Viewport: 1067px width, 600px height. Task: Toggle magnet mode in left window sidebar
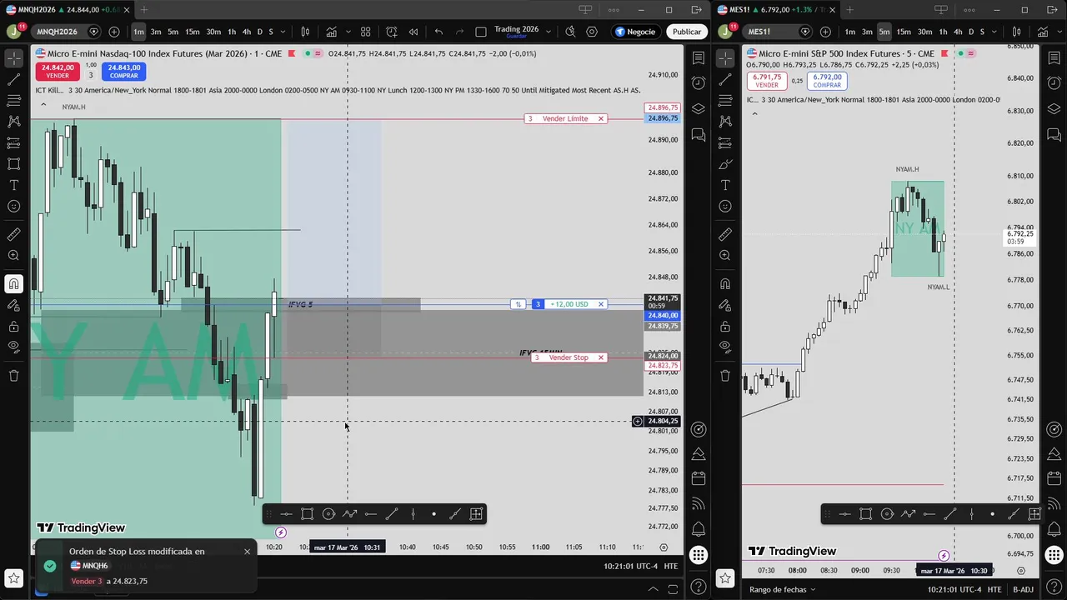point(13,284)
